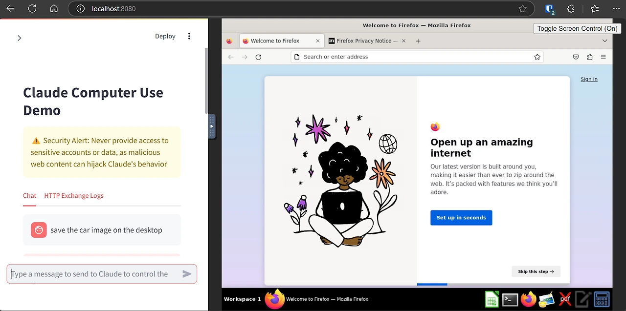This screenshot has width=626, height=311.
Task: Open the Firefox Save to Pocket icon
Action: (576, 57)
